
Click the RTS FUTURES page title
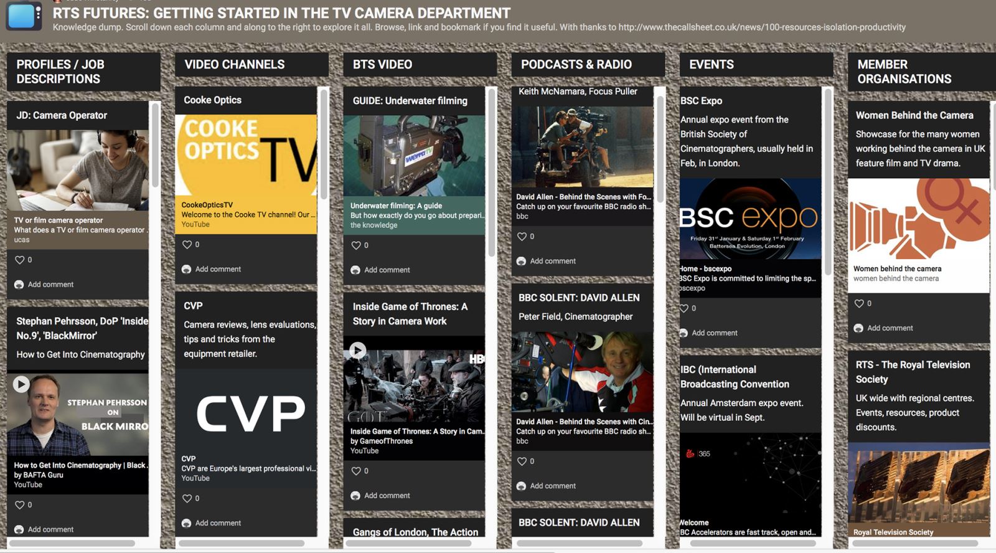point(281,13)
